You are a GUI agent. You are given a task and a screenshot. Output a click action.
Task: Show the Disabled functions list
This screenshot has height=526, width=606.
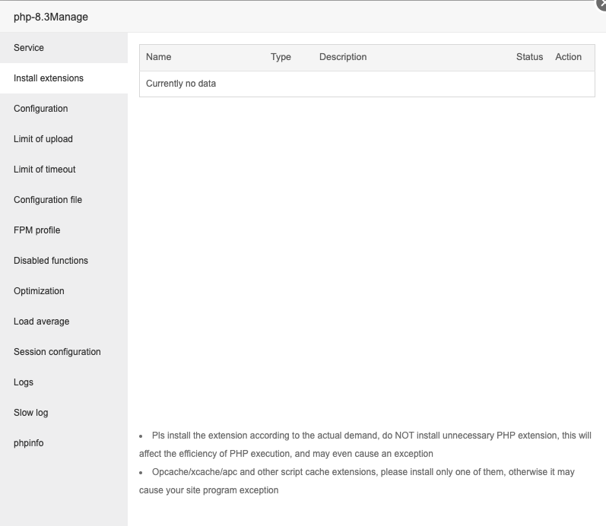coord(51,261)
